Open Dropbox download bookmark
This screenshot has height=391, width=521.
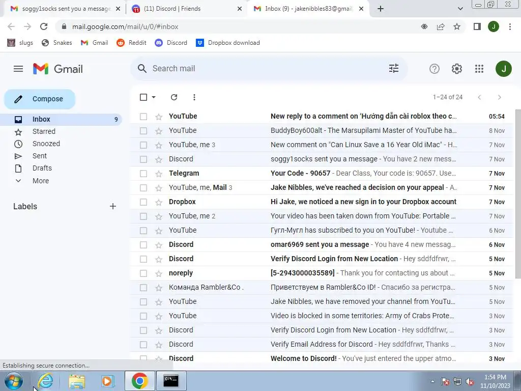228,43
